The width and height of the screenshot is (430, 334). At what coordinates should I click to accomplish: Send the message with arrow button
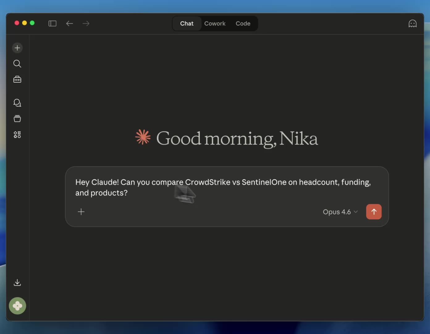click(x=374, y=212)
